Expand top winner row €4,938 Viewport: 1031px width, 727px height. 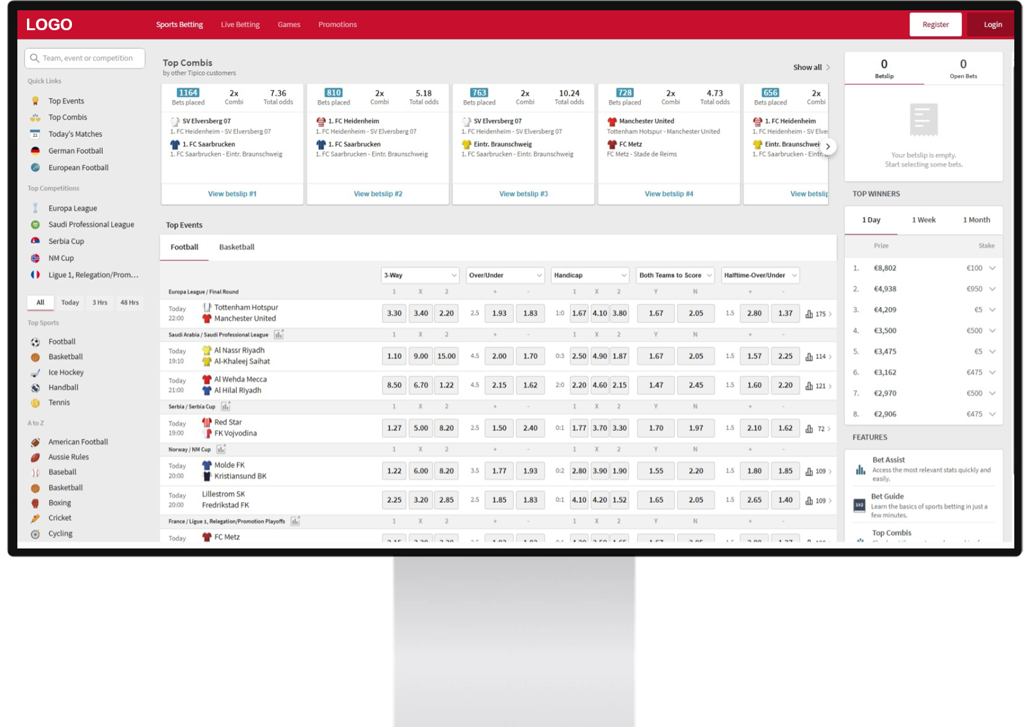pos(992,289)
